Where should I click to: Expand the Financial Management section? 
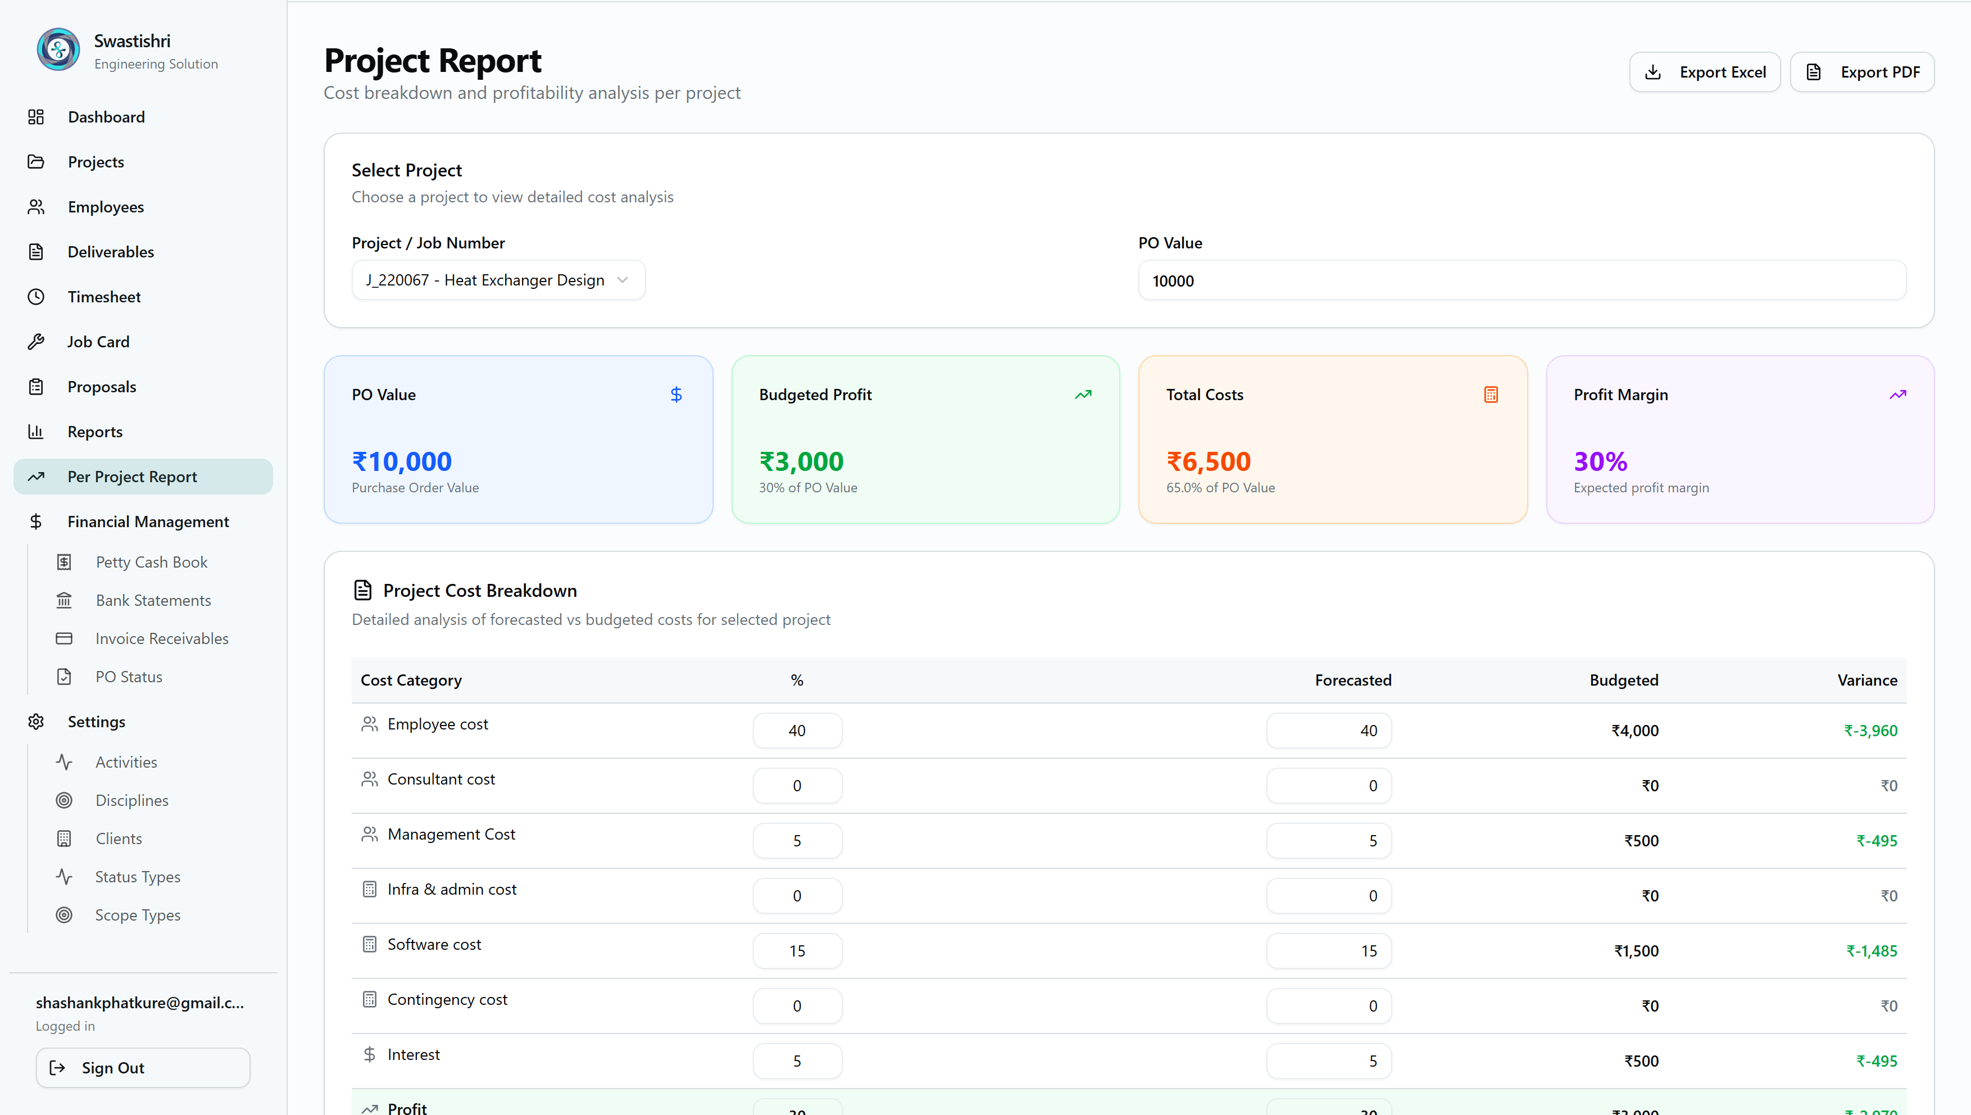coord(148,522)
